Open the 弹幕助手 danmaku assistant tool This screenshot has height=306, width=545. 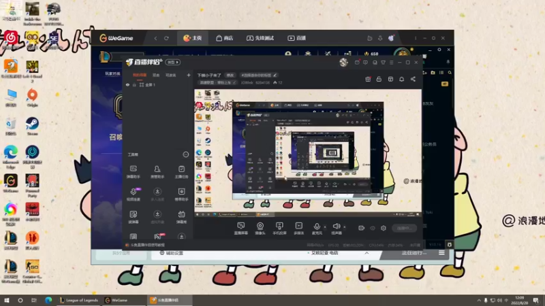[x=133, y=172]
